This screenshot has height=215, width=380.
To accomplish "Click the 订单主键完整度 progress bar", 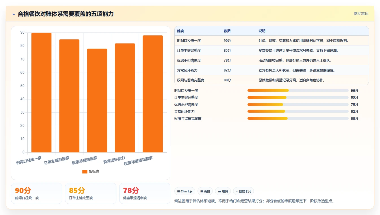I will 298,97.
